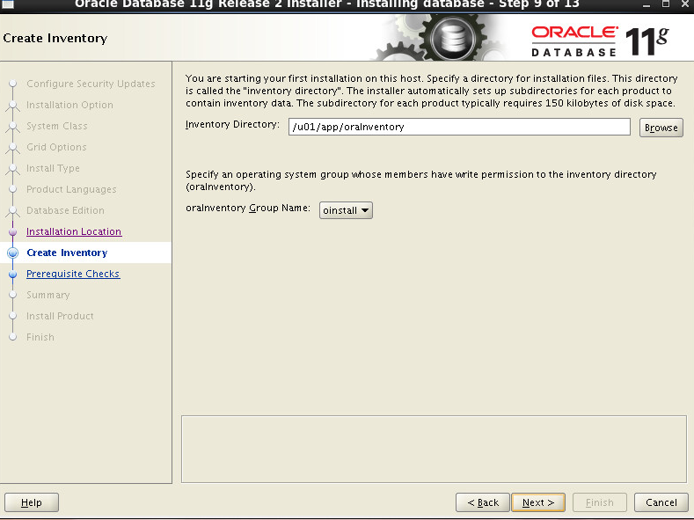Jump to Prerequisite Checks step link
The height and width of the screenshot is (520, 694).
pos(73,274)
